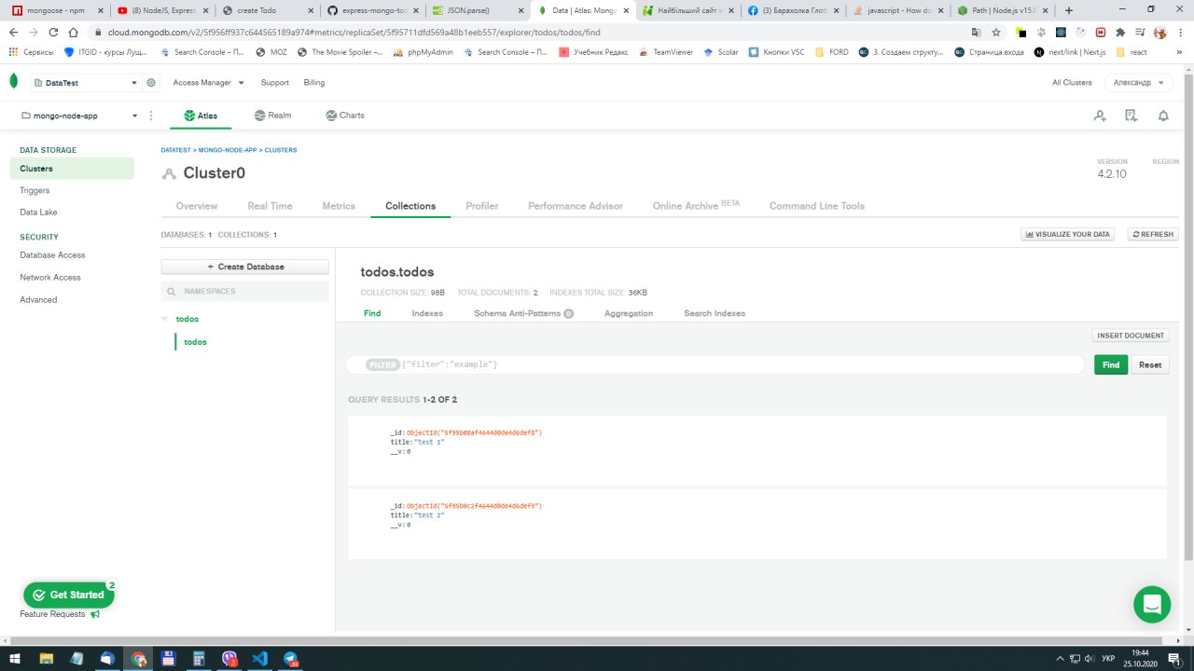Go back in browser history
The height and width of the screenshot is (671, 1194).
(x=14, y=32)
